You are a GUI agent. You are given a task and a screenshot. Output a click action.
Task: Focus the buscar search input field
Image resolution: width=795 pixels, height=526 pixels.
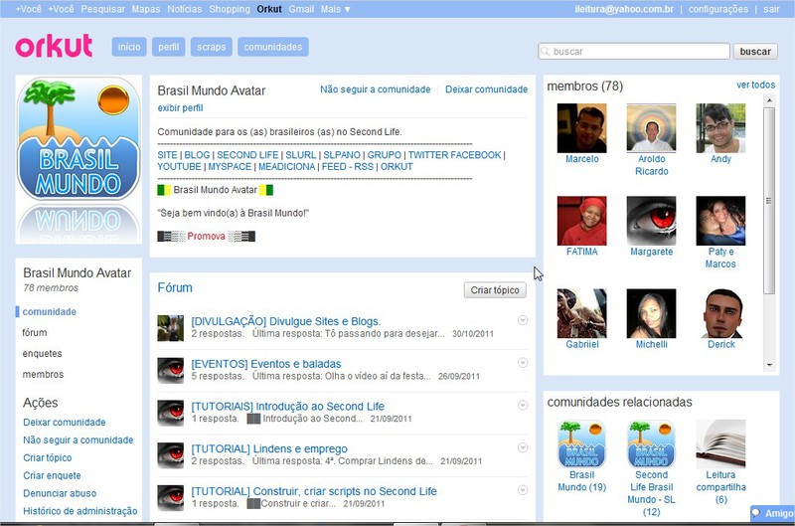pyautogui.click(x=634, y=52)
